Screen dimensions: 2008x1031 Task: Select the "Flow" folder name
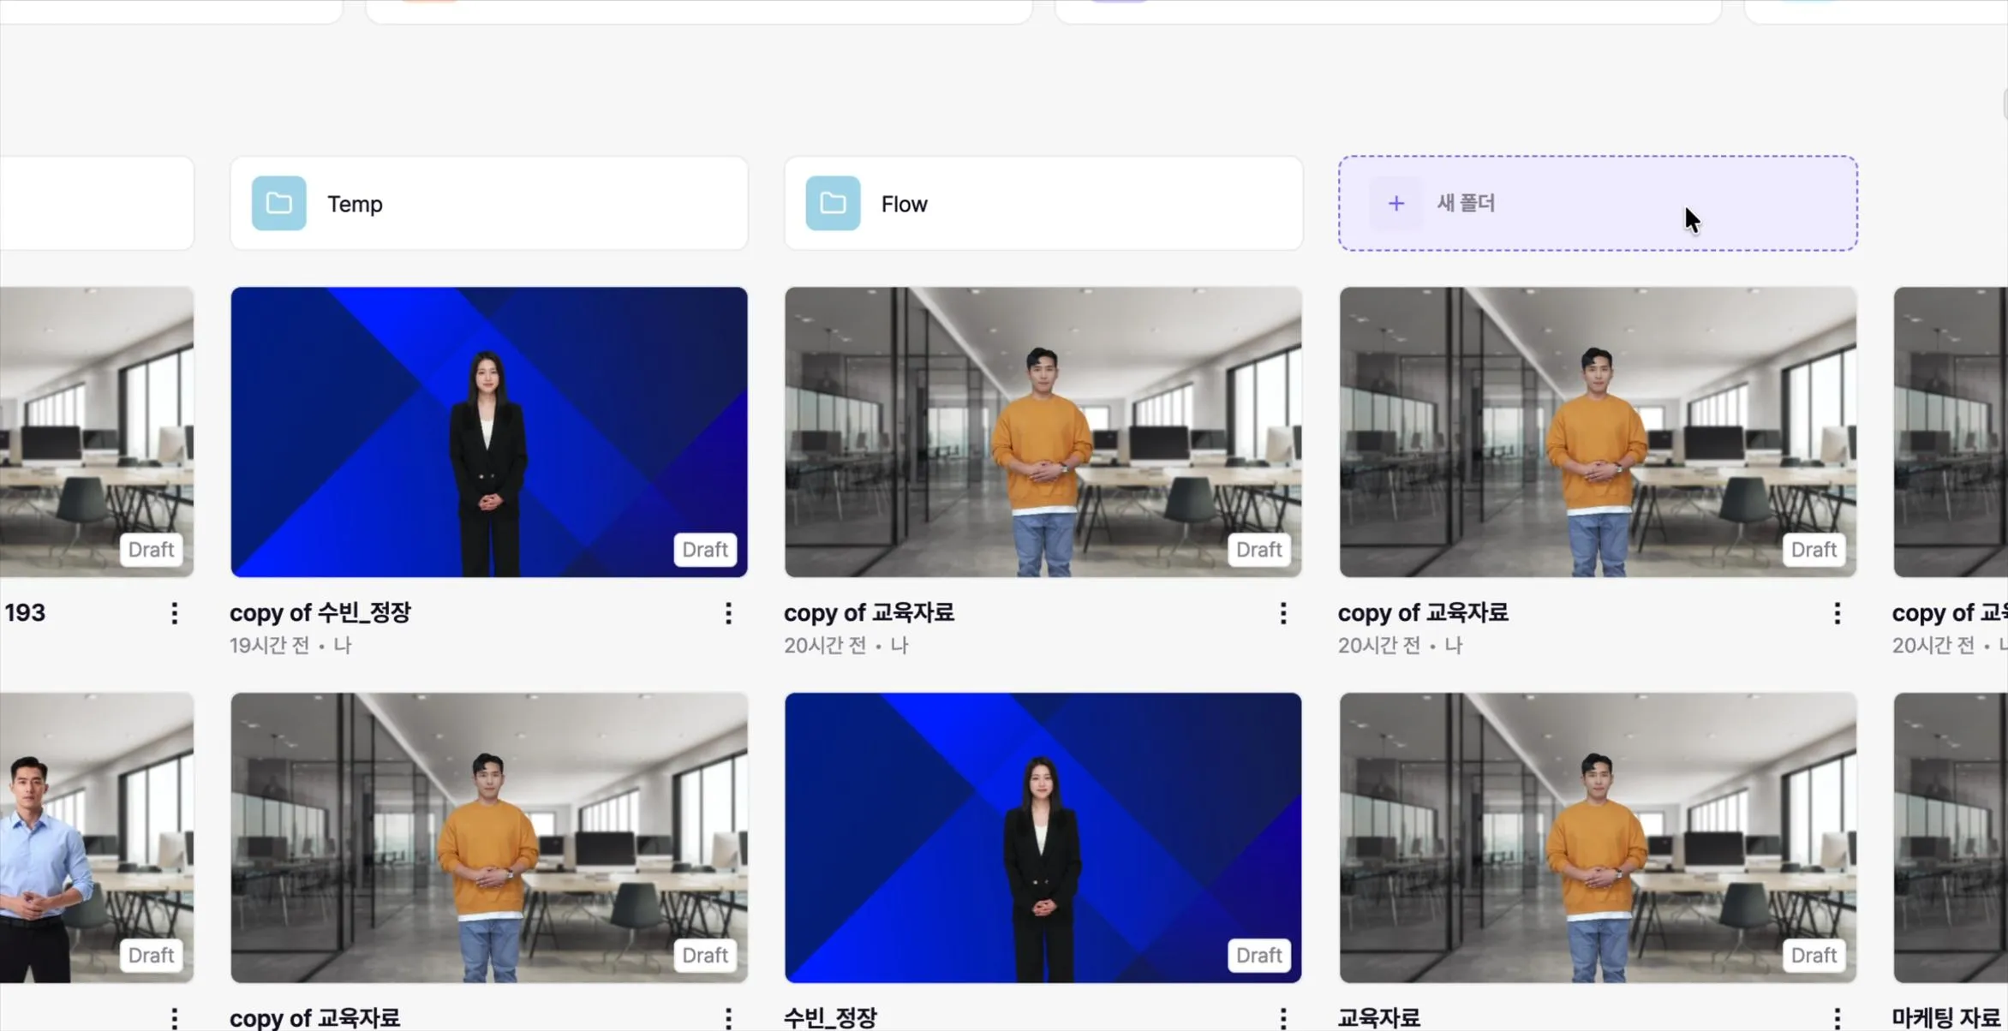904,204
